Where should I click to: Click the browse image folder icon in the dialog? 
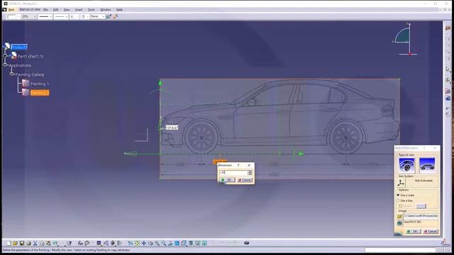click(399, 216)
